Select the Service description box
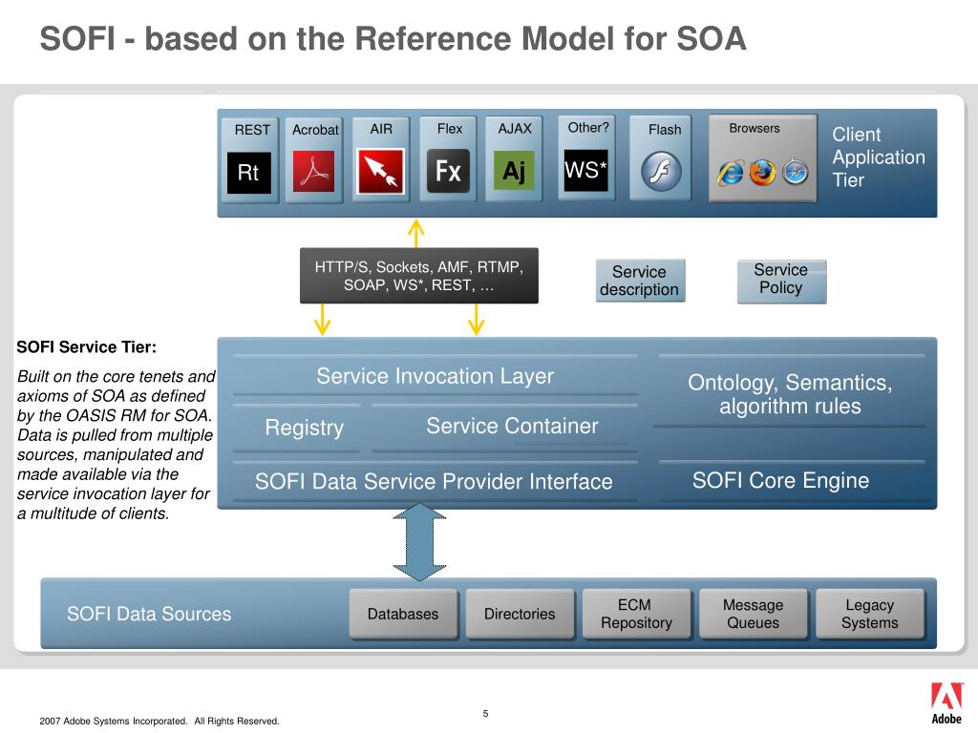Screen dimensions: 978x733 pos(640,281)
